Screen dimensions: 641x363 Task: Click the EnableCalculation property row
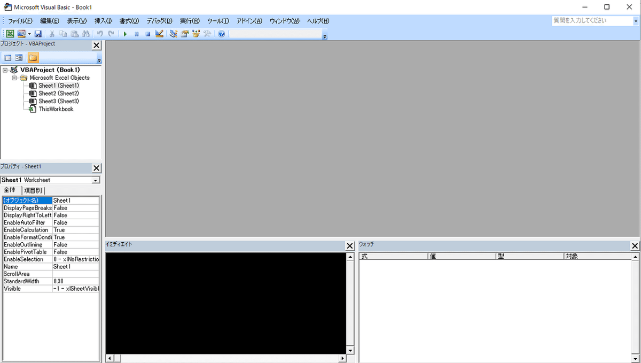(x=51, y=230)
